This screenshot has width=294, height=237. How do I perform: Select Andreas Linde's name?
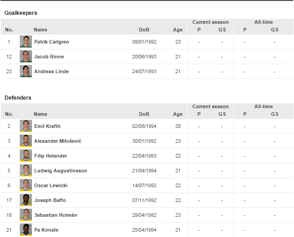(x=51, y=71)
